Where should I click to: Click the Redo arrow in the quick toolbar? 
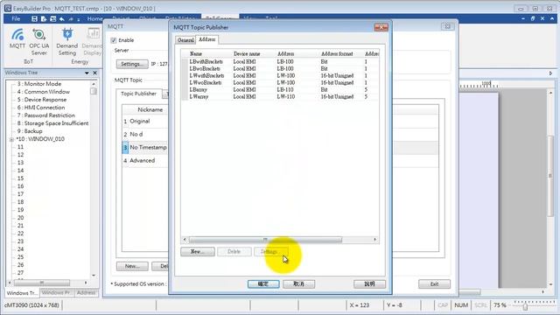71,18
